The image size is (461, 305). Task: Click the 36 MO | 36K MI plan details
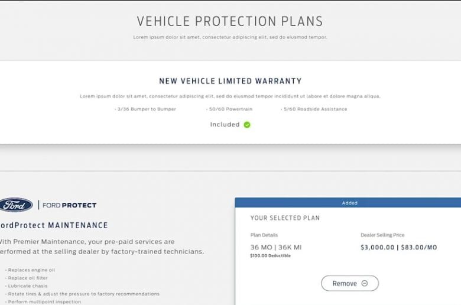point(276,247)
